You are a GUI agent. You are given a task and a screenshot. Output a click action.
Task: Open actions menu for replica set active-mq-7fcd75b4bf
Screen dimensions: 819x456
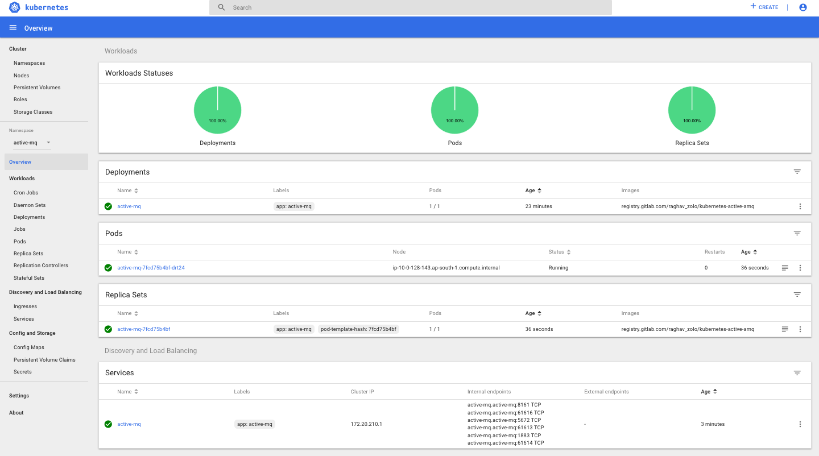(x=800, y=329)
